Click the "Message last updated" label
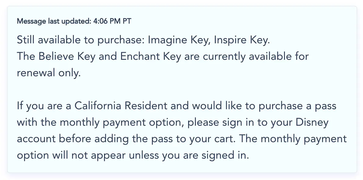The image size is (363, 180). click(x=54, y=21)
